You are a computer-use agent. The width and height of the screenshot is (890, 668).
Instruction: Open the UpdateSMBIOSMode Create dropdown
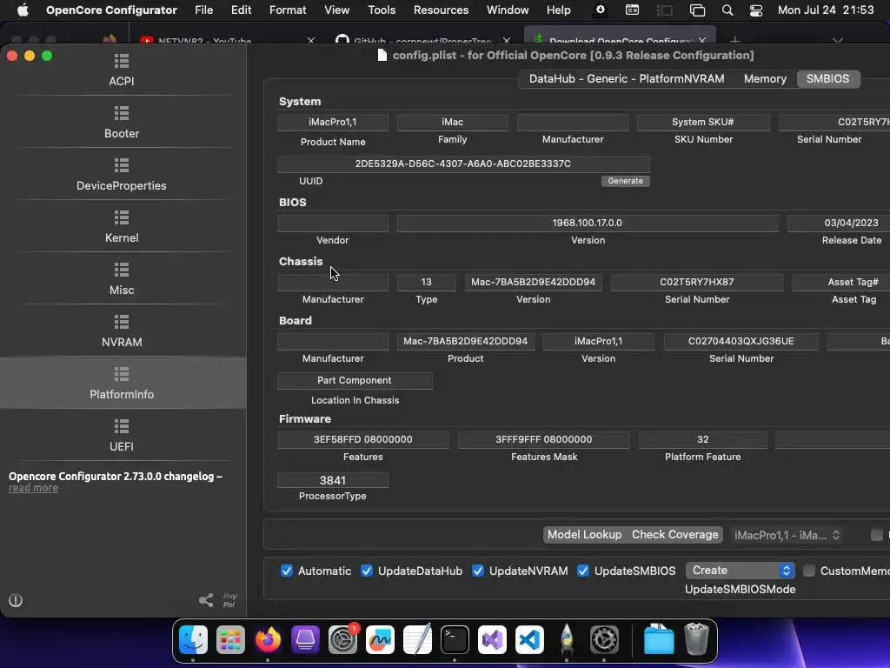click(x=741, y=571)
